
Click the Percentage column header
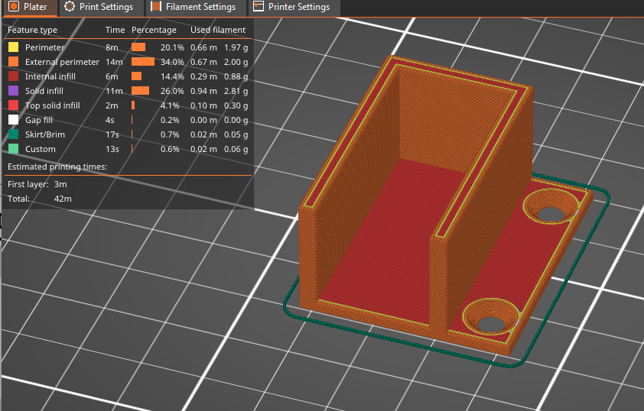[x=154, y=30]
